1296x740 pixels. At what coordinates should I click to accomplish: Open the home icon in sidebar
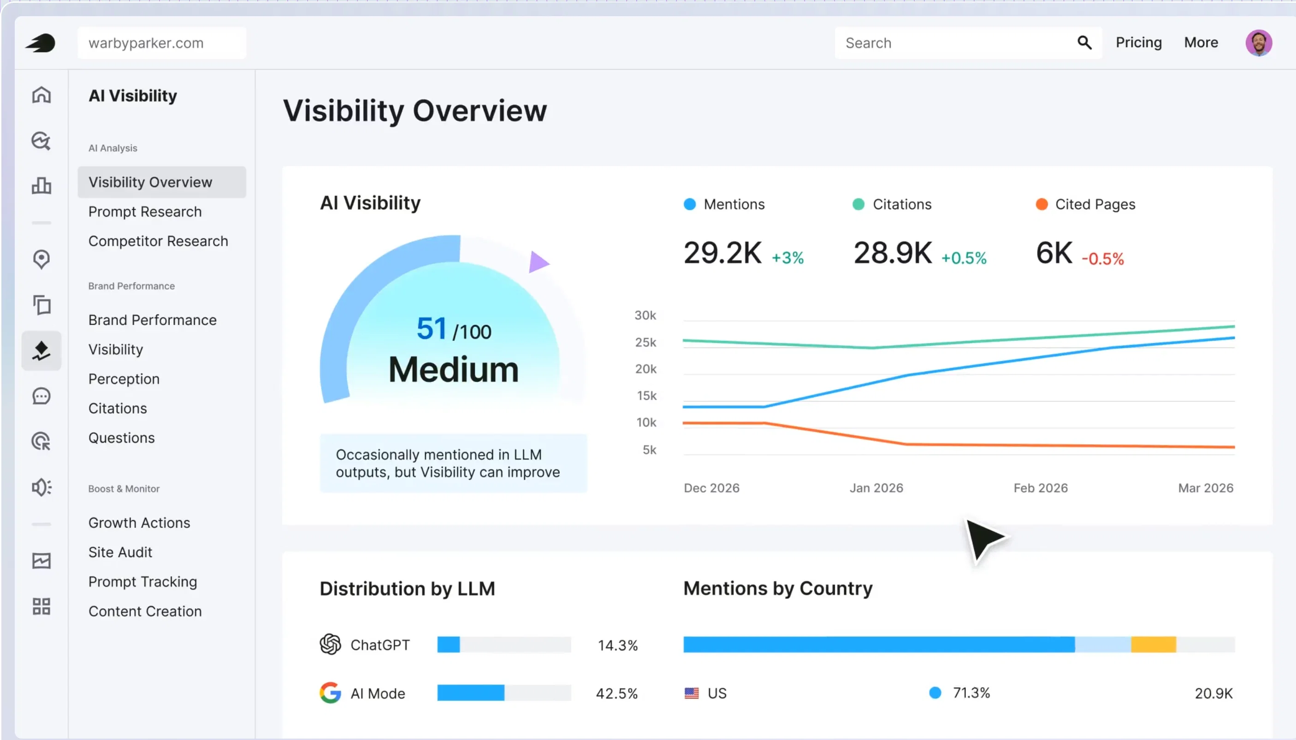(x=41, y=95)
